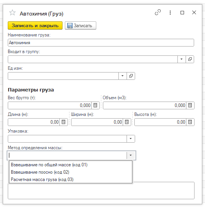Open the three-dot more actions menu
This screenshot has height=207, width=205.
point(170,12)
